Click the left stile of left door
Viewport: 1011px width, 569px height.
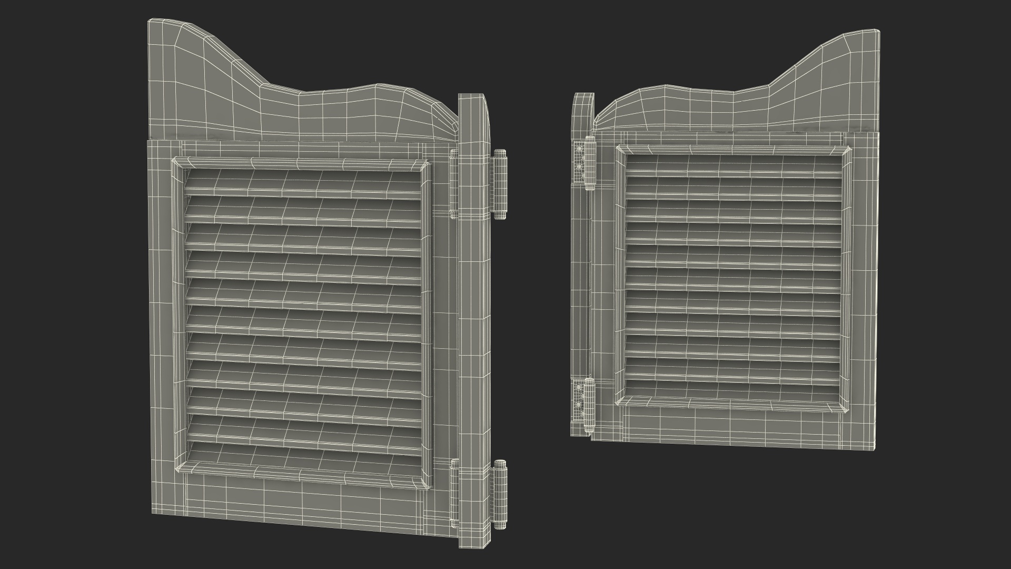pos(160,316)
